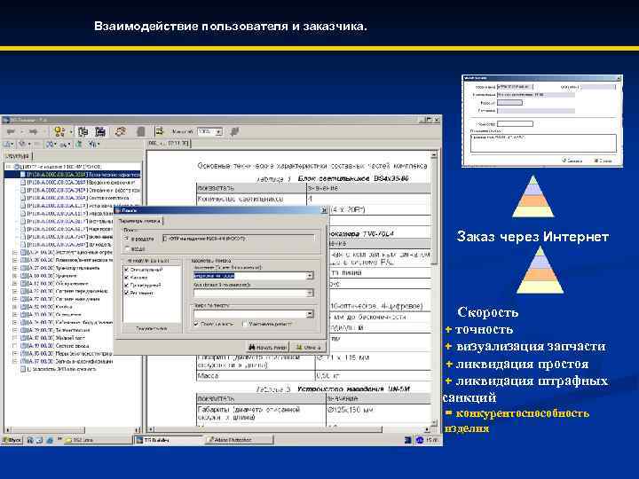Choose the 'в разделе' radio button

[x=127, y=239]
